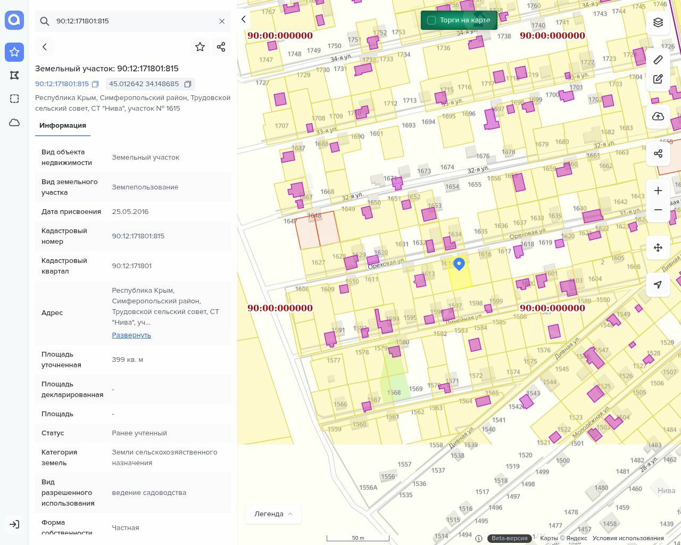Screen dimensions: 681x545
Task: Click the cadastral number search field
Action: pyautogui.click(x=133, y=21)
